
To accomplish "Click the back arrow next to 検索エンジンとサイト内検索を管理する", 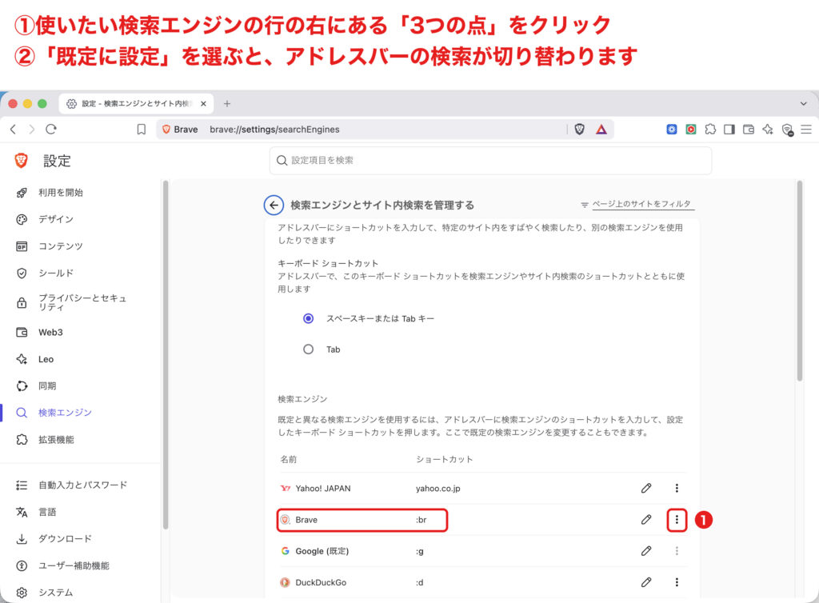I will pyautogui.click(x=274, y=206).
